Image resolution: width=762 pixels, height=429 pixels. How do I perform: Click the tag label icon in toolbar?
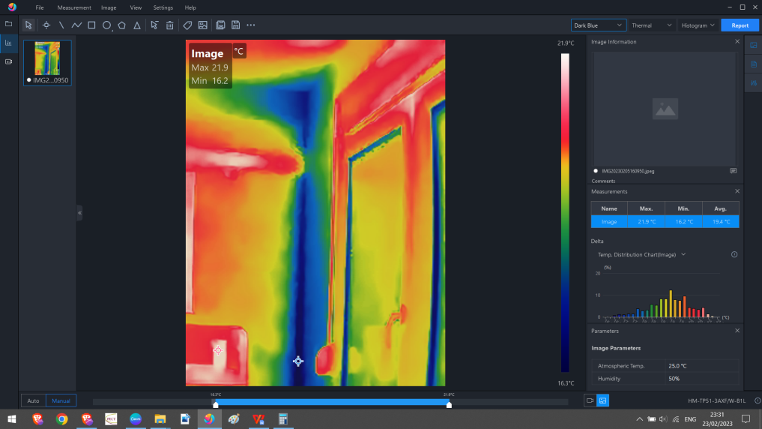[187, 25]
